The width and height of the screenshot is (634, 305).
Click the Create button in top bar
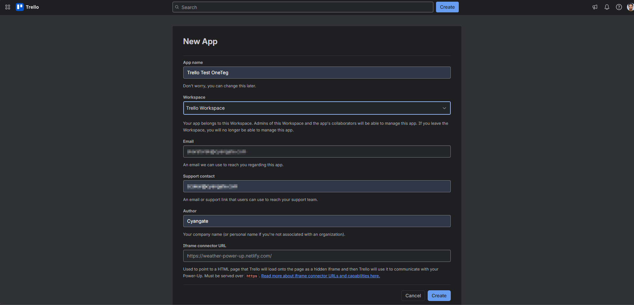click(447, 7)
